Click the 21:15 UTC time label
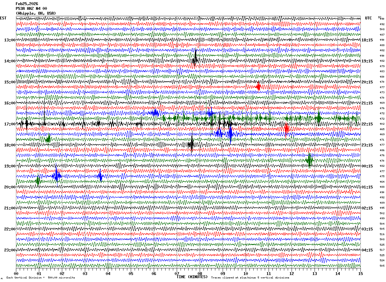Screen dimensions: 386x282 point(367,103)
